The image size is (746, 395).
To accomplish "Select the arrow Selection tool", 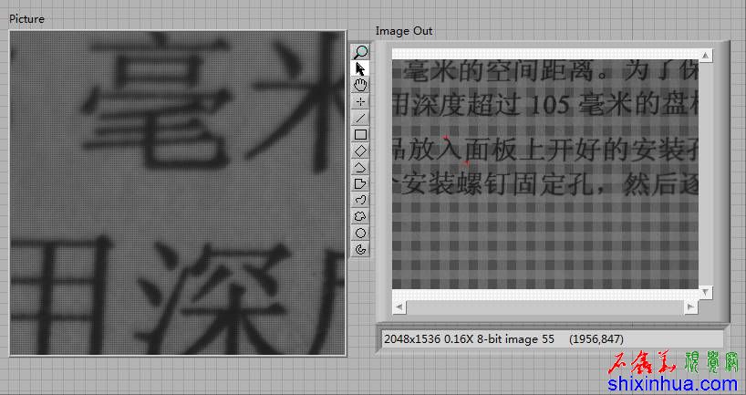I will 361,68.
